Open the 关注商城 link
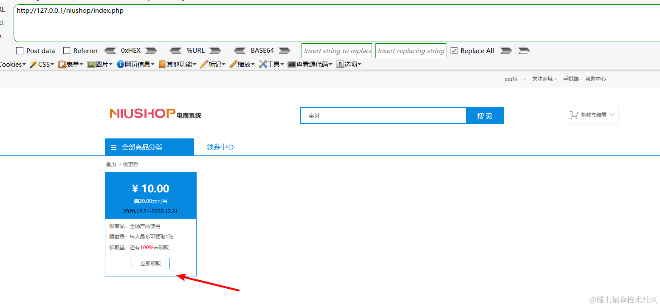This screenshot has width=660, height=307. (542, 79)
